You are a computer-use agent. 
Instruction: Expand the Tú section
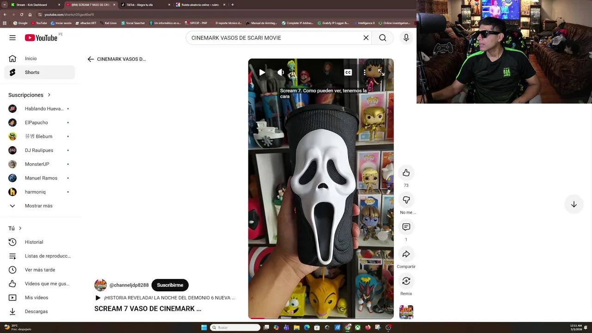coord(15,228)
